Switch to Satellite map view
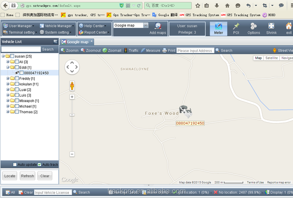This screenshot has width=293, height=198. click(x=271, y=58)
